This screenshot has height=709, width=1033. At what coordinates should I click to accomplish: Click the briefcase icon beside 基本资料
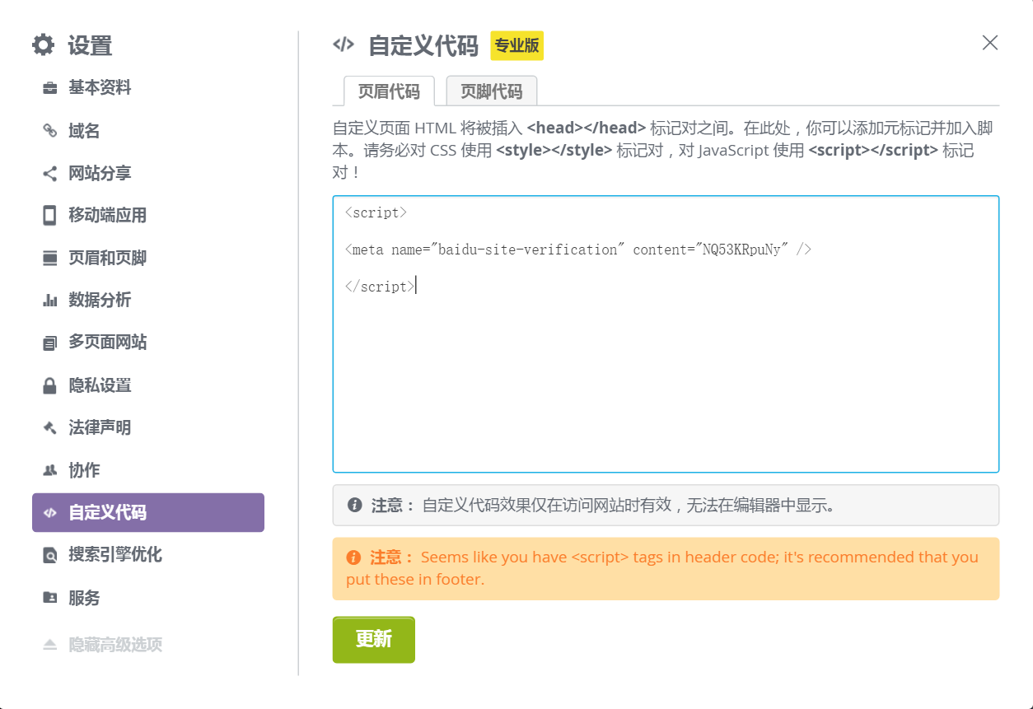[x=49, y=88]
